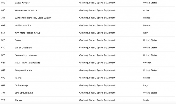Select LVMH Moët Hennessy Louis Vuitton
This screenshot has height=104, width=176.
click(33, 18)
